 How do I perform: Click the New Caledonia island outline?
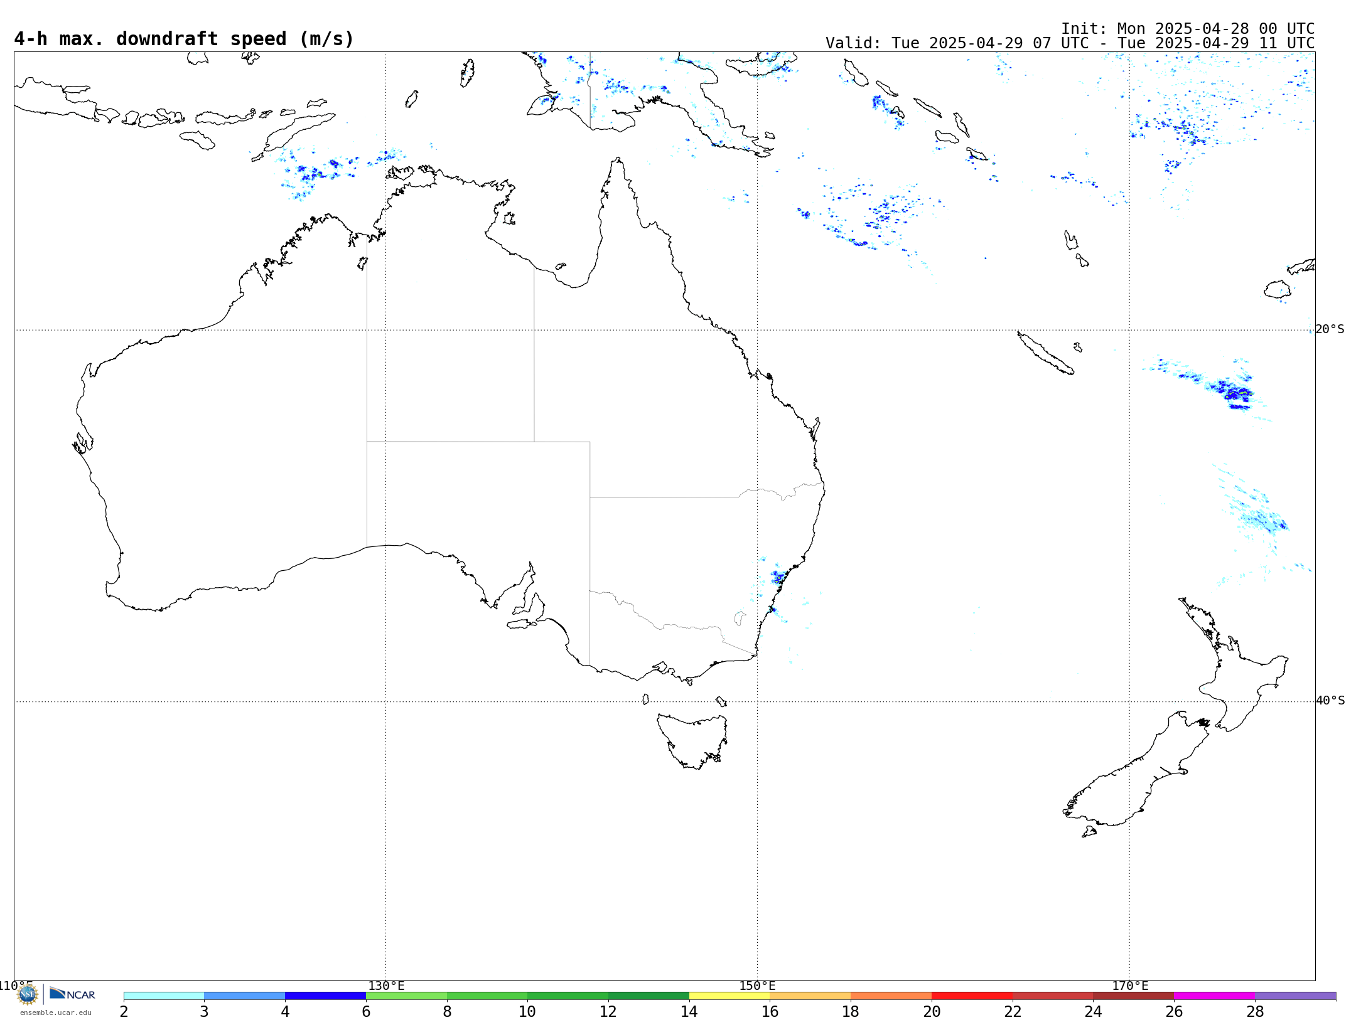(1045, 353)
